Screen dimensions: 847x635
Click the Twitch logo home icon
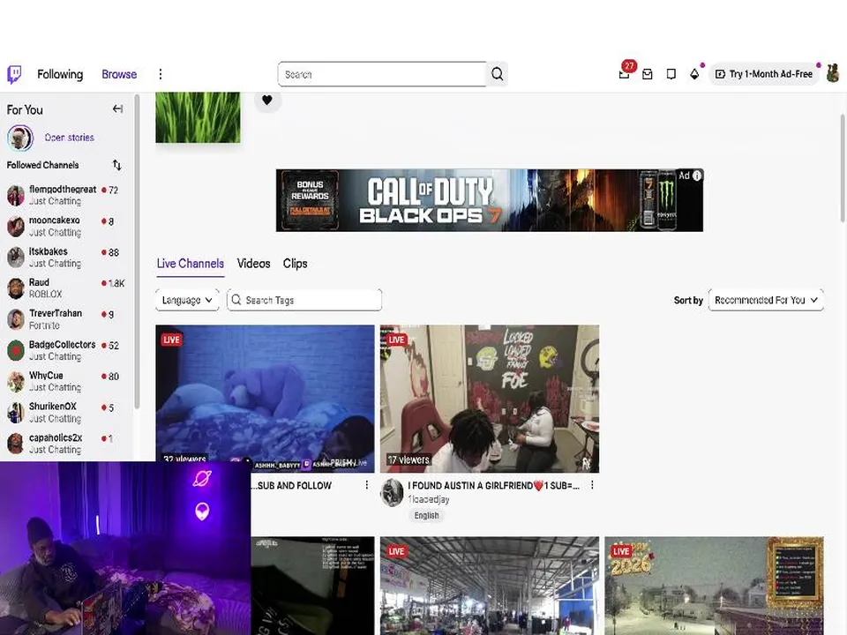tap(15, 74)
